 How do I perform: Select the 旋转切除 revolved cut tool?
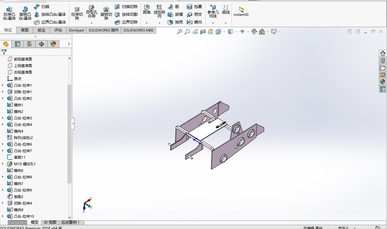point(106,14)
